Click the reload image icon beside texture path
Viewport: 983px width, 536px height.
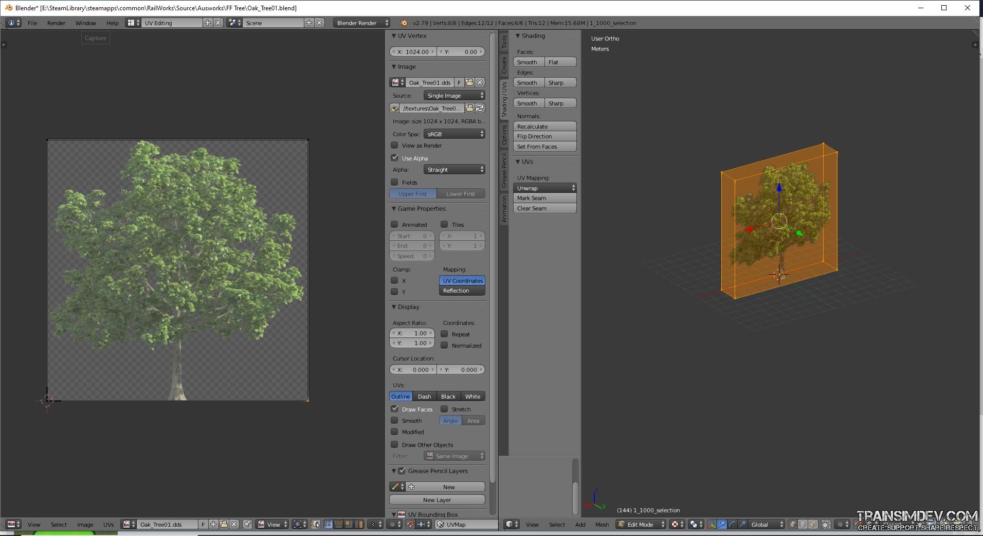[x=480, y=108]
